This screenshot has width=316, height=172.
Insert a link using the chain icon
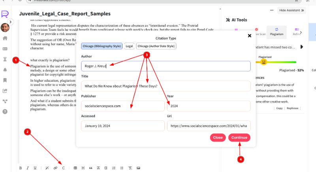click(55, 168)
